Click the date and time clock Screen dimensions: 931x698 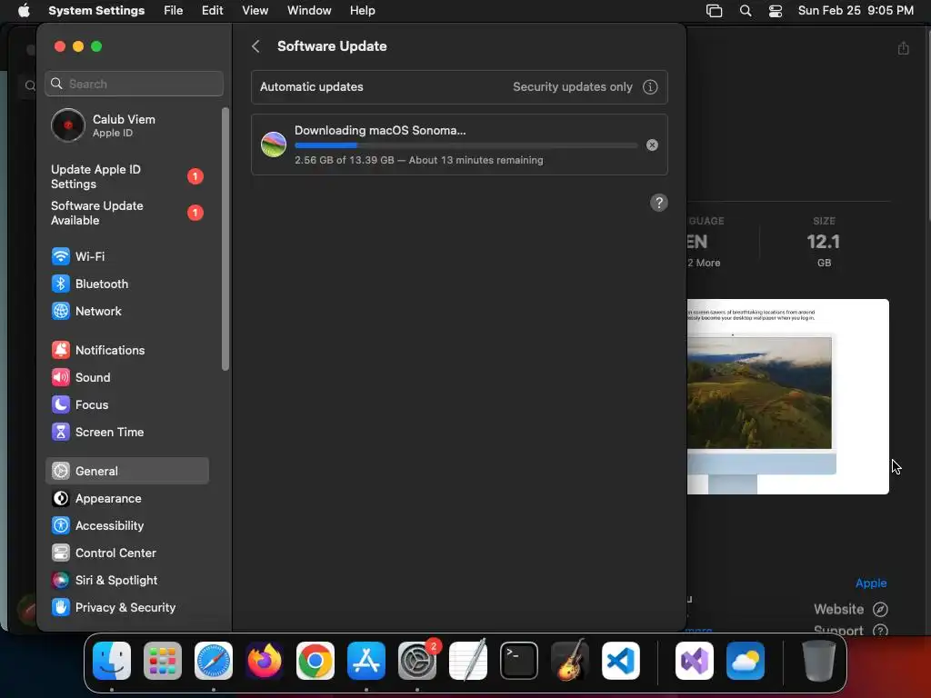coord(856,11)
